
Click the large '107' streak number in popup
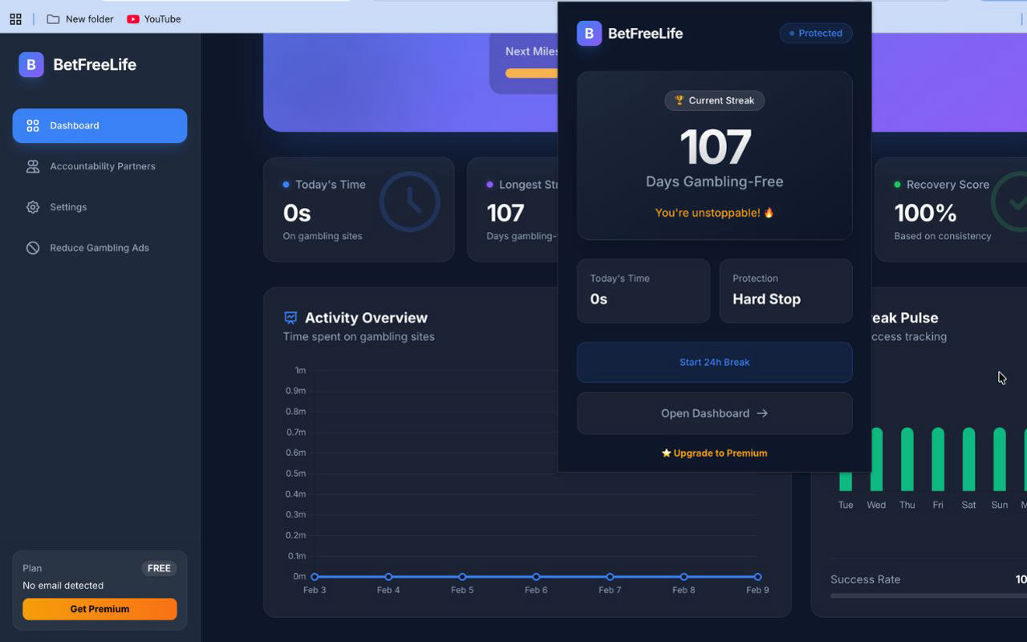pyautogui.click(x=715, y=147)
